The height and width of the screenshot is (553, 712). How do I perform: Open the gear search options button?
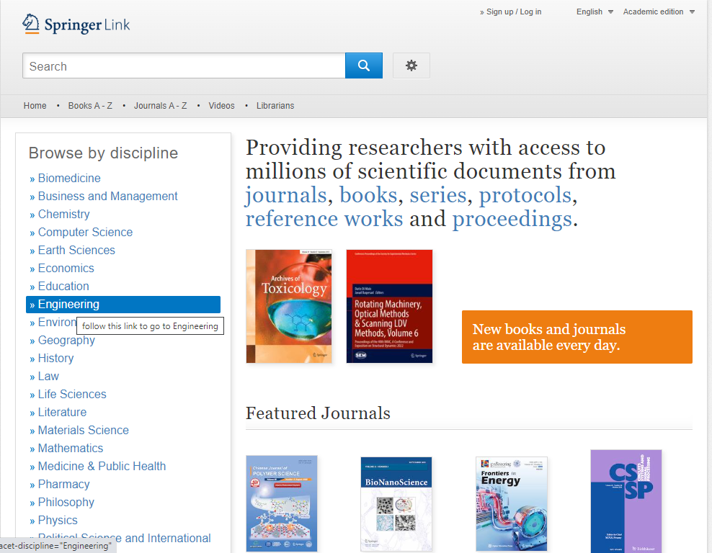click(x=411, y=66)
